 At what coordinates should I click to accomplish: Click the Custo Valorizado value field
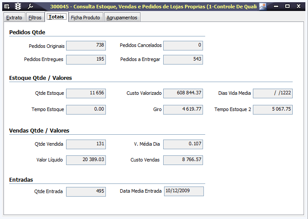[x=183, y=93]
